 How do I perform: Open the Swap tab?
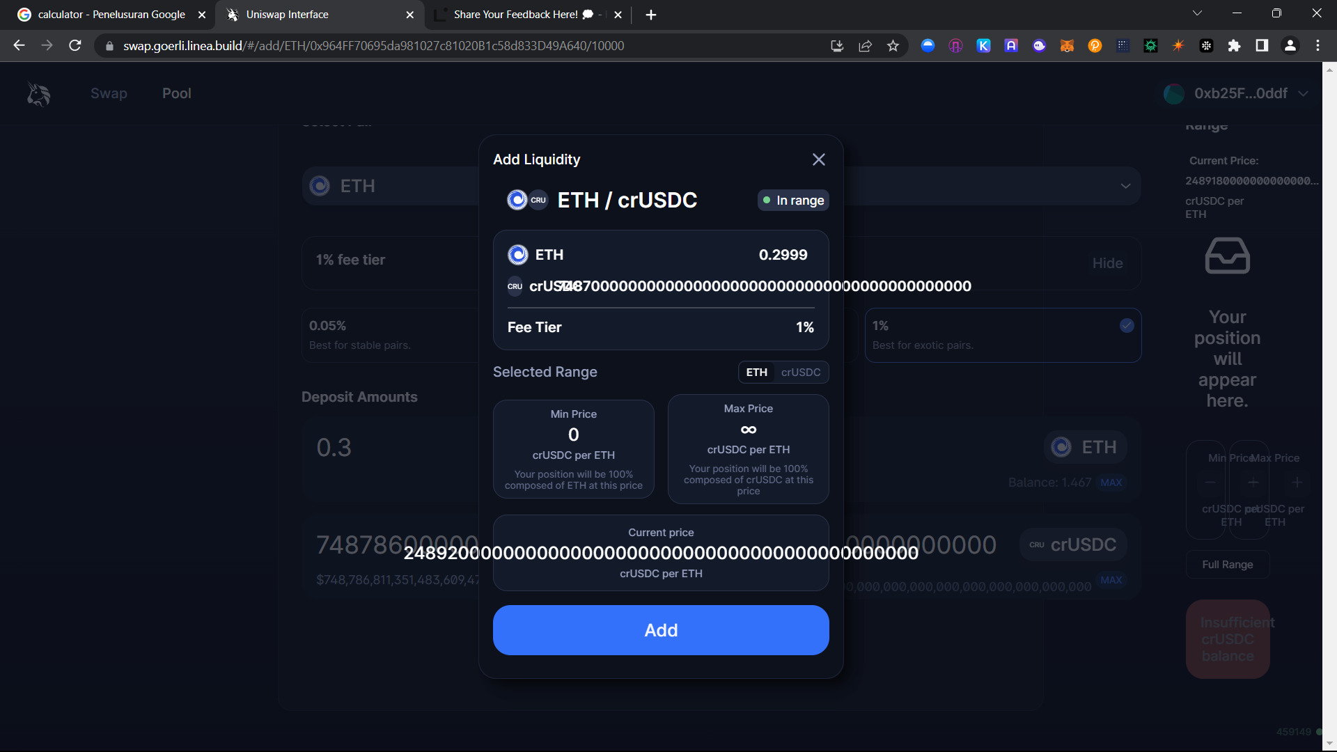[x=109, y=94]
